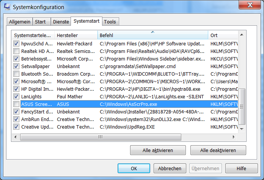The image size is (264, 180).
Task: Switch to the Allgemein tab
Action: coord(20,22)
